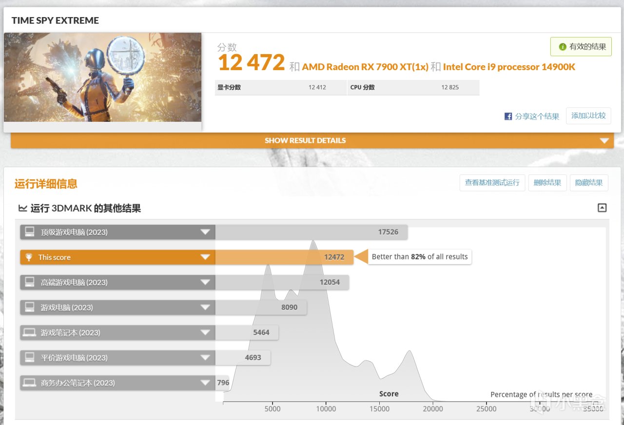Click the Facebook share icon
624x425 pixels.
pyautogui.click(x=508, y=116)
